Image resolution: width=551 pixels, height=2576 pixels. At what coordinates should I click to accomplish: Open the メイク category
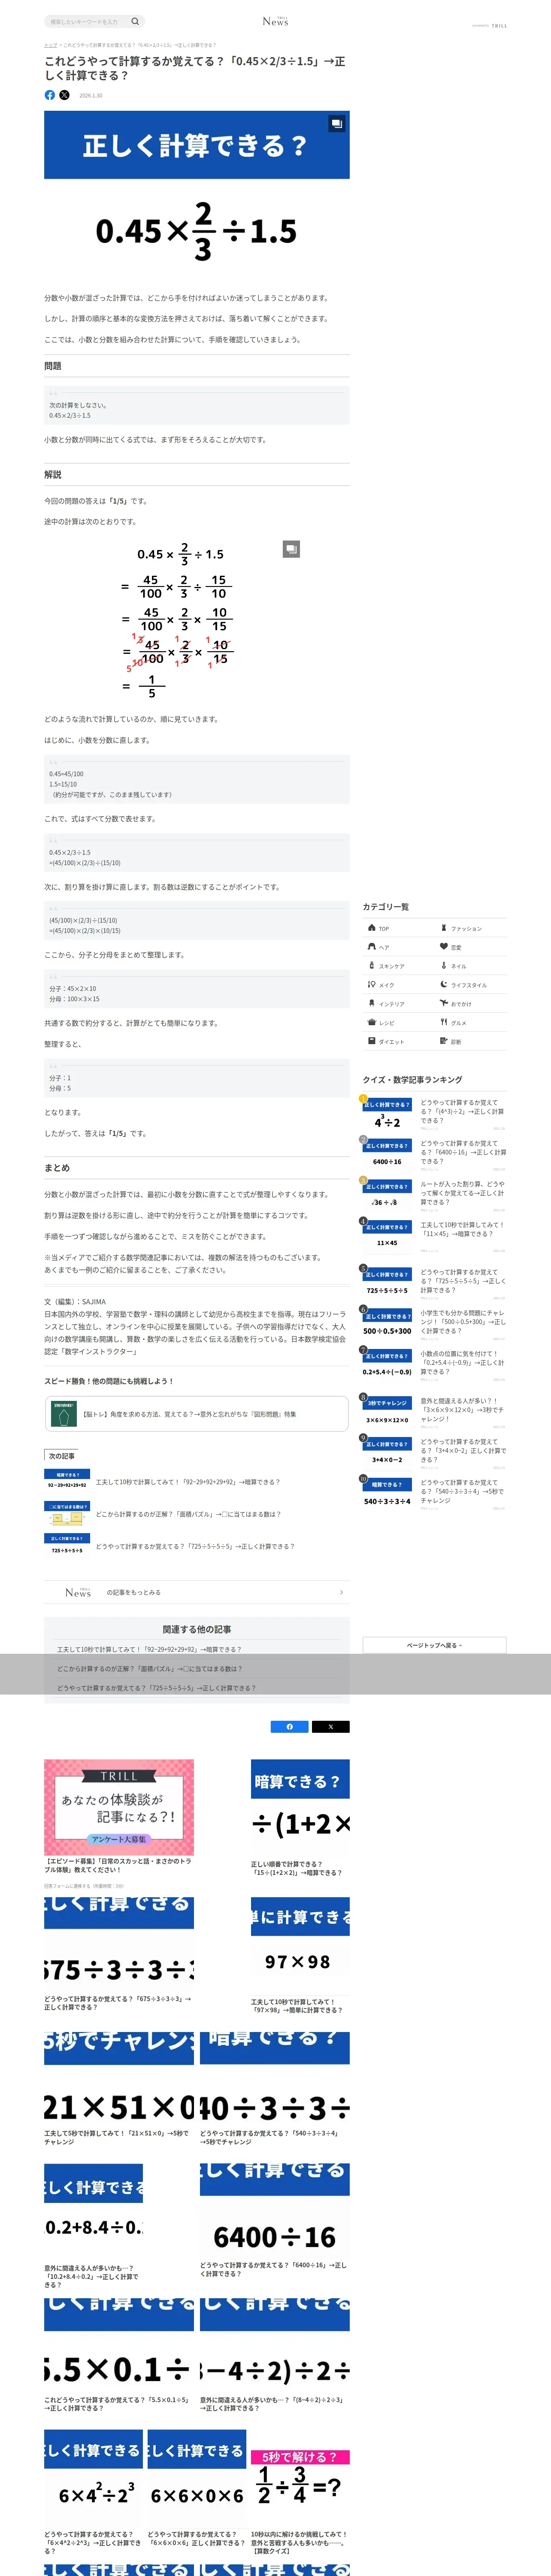point(399,985)
